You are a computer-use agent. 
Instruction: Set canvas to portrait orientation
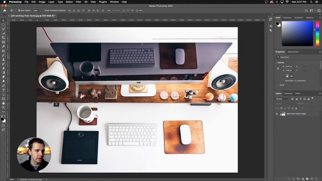pos(287,76)
